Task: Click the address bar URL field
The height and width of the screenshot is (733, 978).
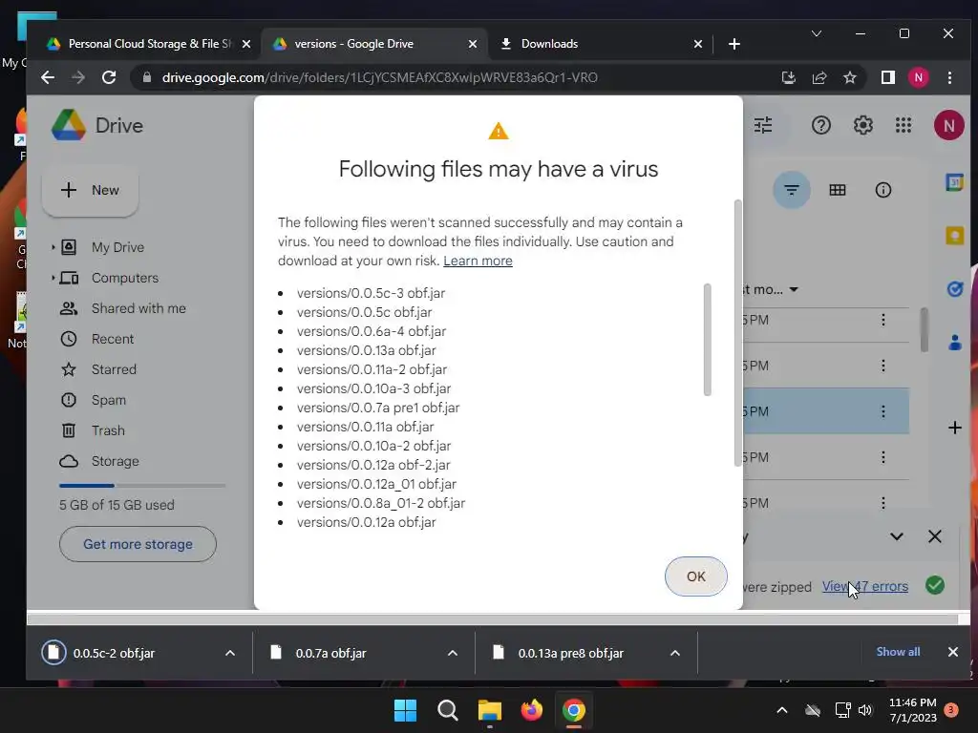Action: coord(379,77)
